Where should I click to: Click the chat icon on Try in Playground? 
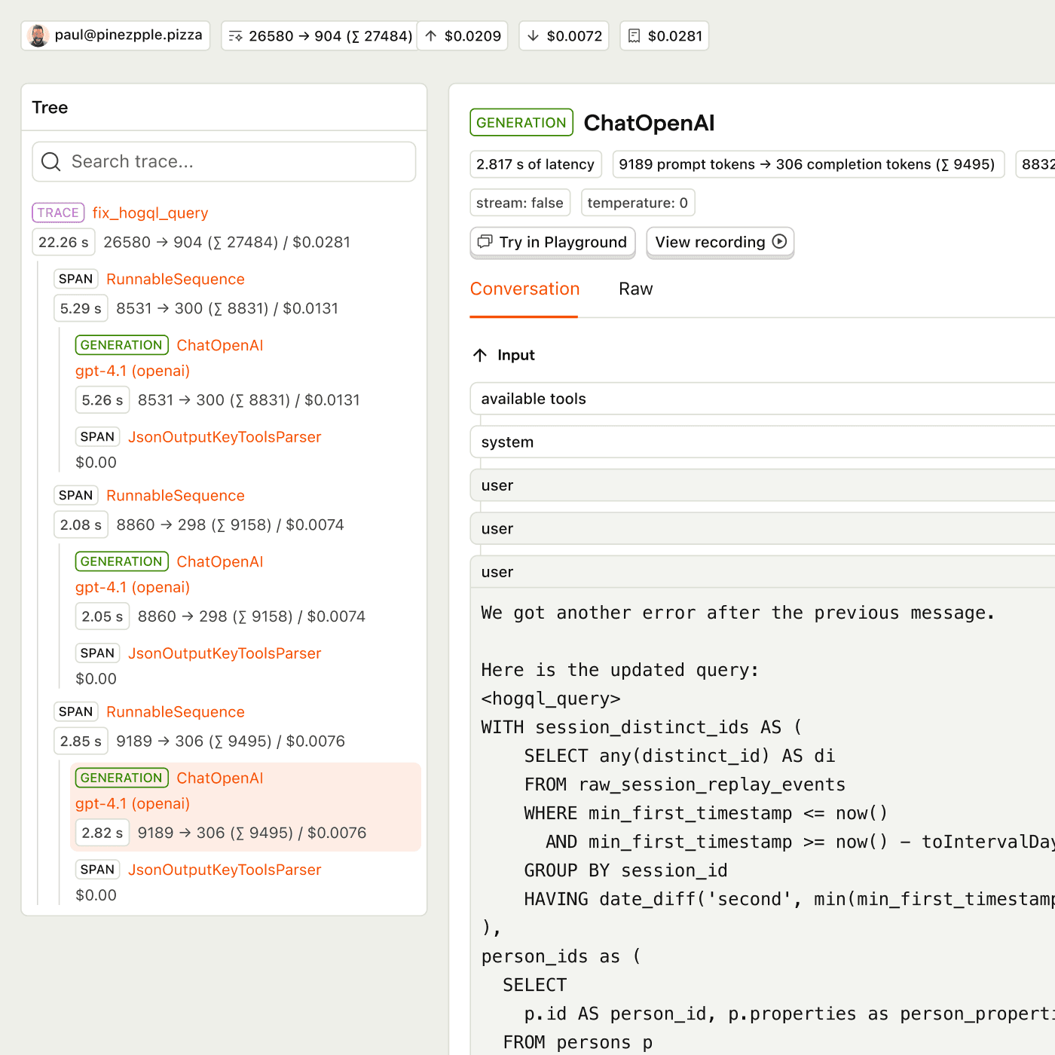click(x=485, y=242)
